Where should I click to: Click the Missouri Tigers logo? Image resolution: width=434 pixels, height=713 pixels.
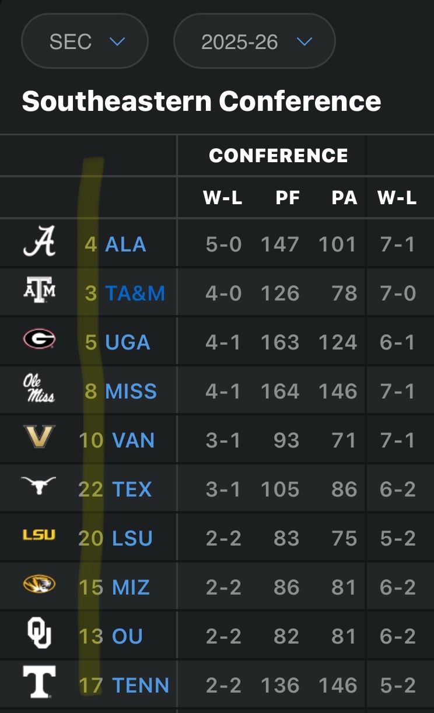[39, 583]
